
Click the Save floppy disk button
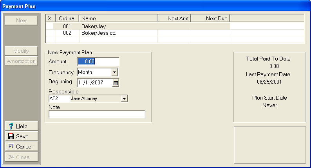click(x=22, y=136)
